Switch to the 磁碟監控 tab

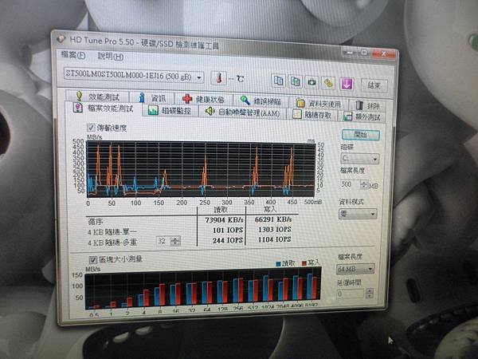pos(170,111)
